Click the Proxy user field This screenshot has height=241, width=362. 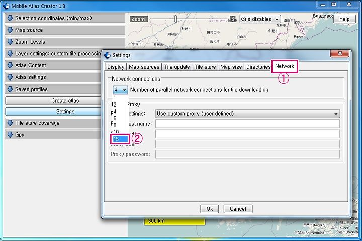pos(247,144)
